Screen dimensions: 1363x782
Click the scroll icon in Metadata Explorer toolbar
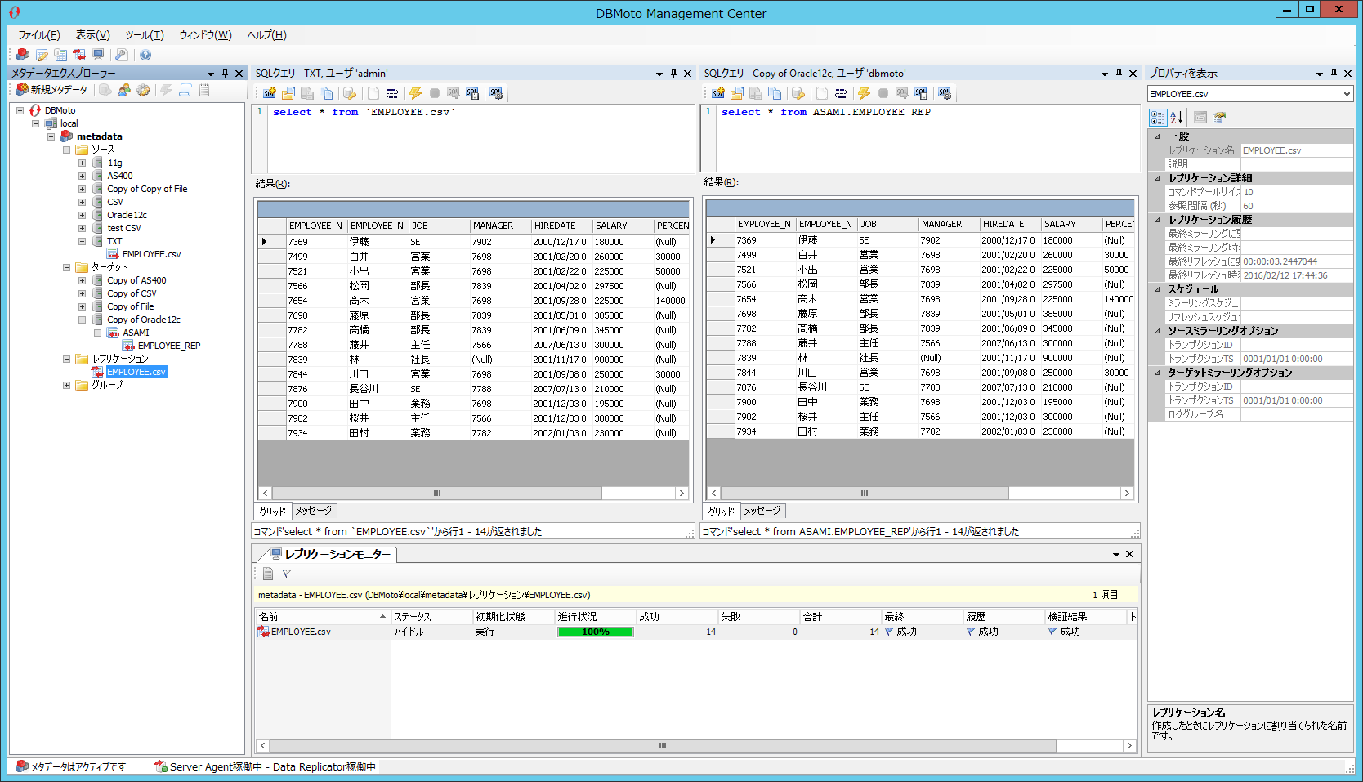[185, 90]
